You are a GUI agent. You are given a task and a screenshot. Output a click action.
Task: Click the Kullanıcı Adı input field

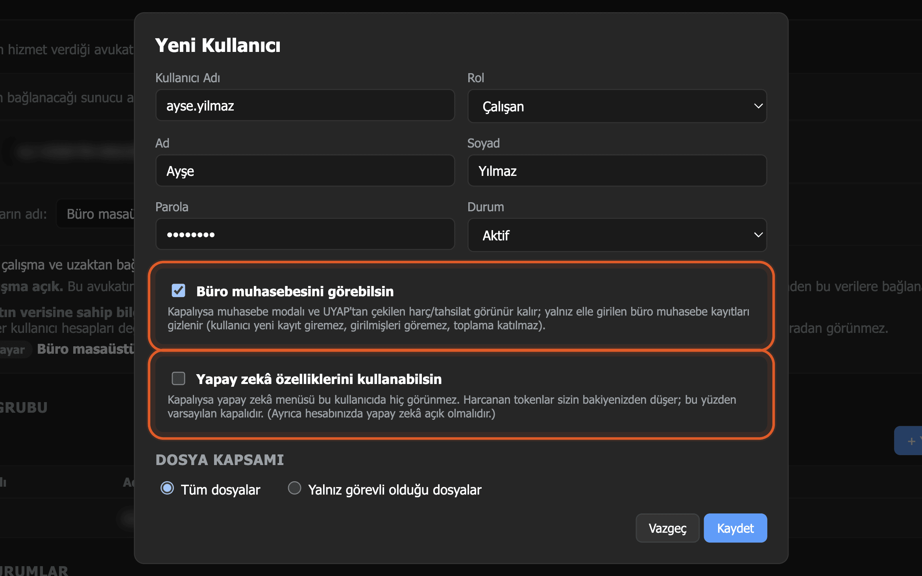pos(305,105)
